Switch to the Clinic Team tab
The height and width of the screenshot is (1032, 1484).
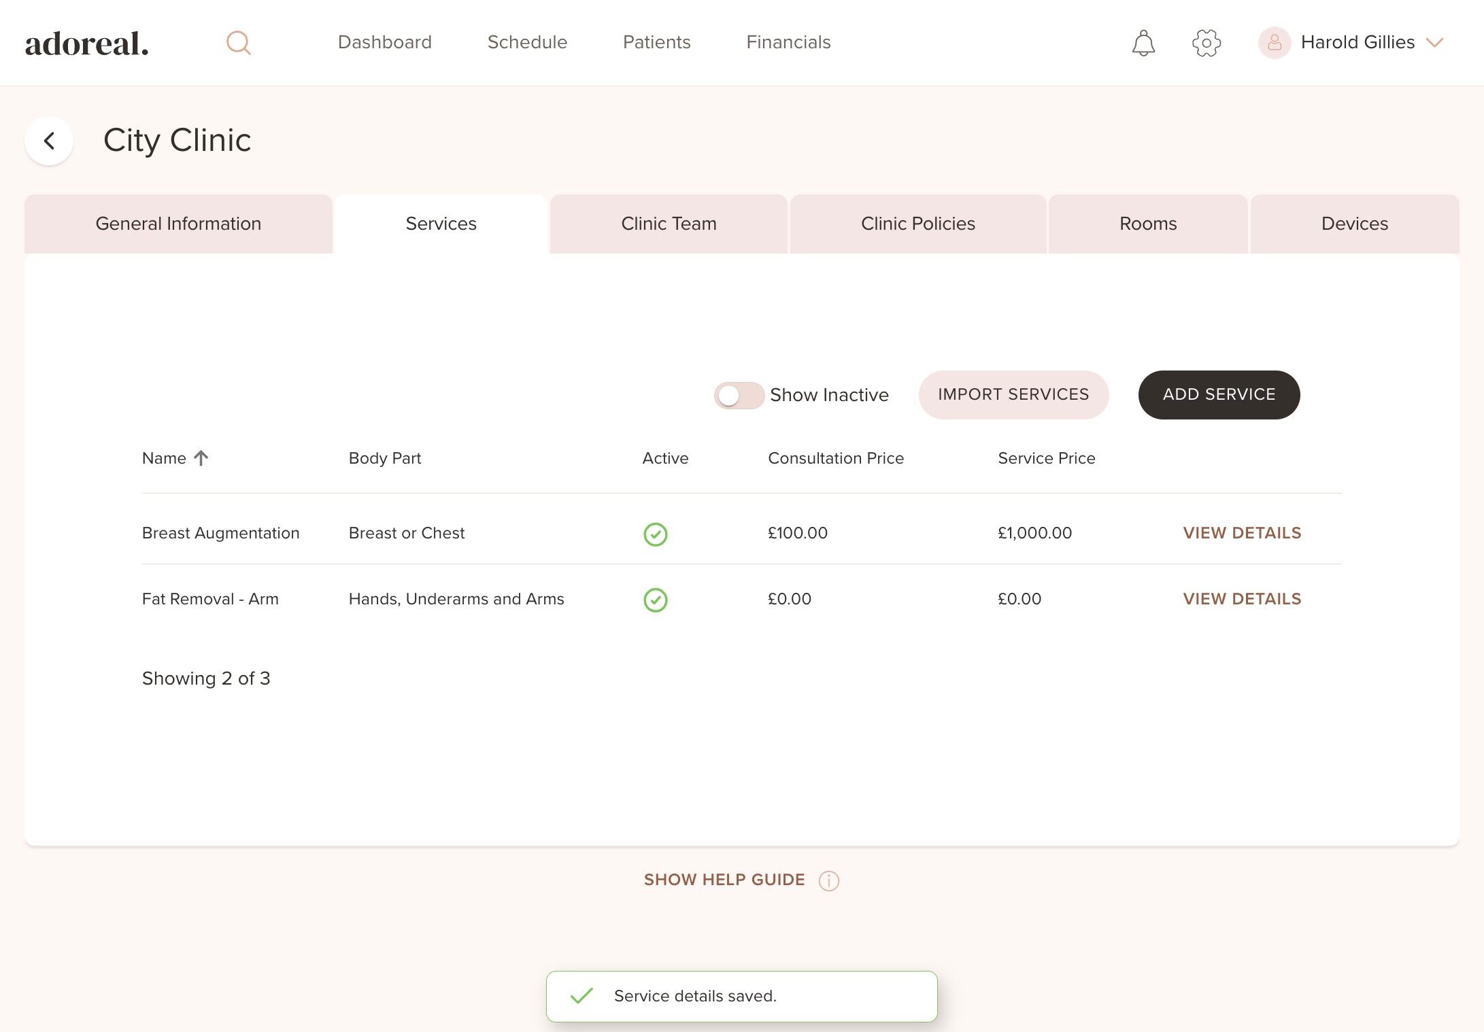click(669, 224)
